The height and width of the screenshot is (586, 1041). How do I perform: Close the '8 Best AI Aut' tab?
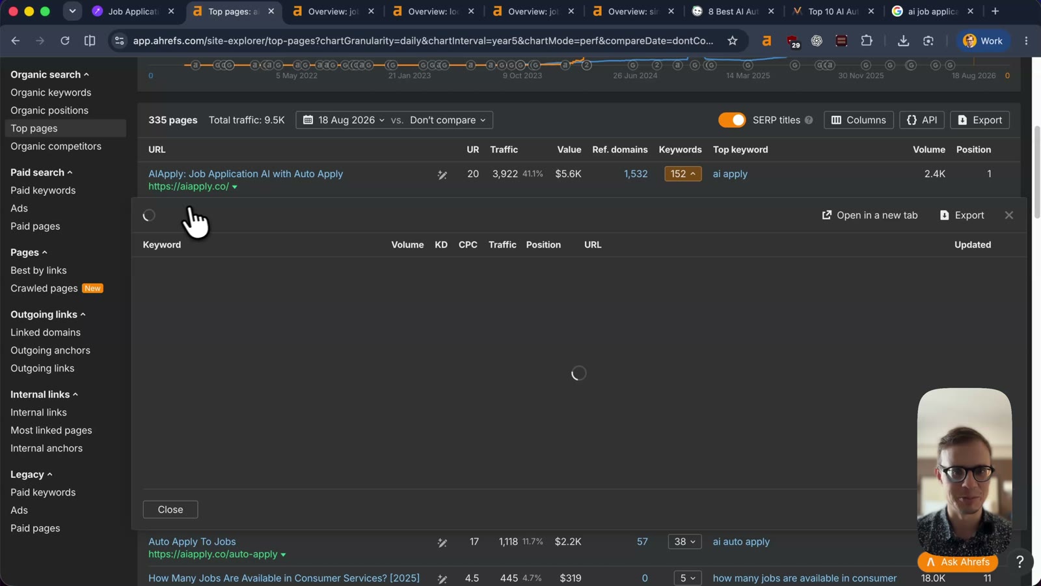coord(771,11)
